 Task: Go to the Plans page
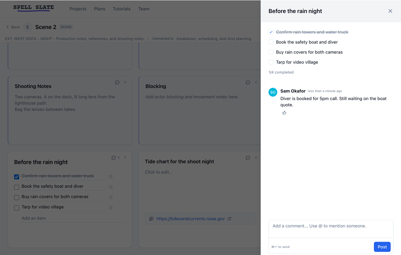100,9
